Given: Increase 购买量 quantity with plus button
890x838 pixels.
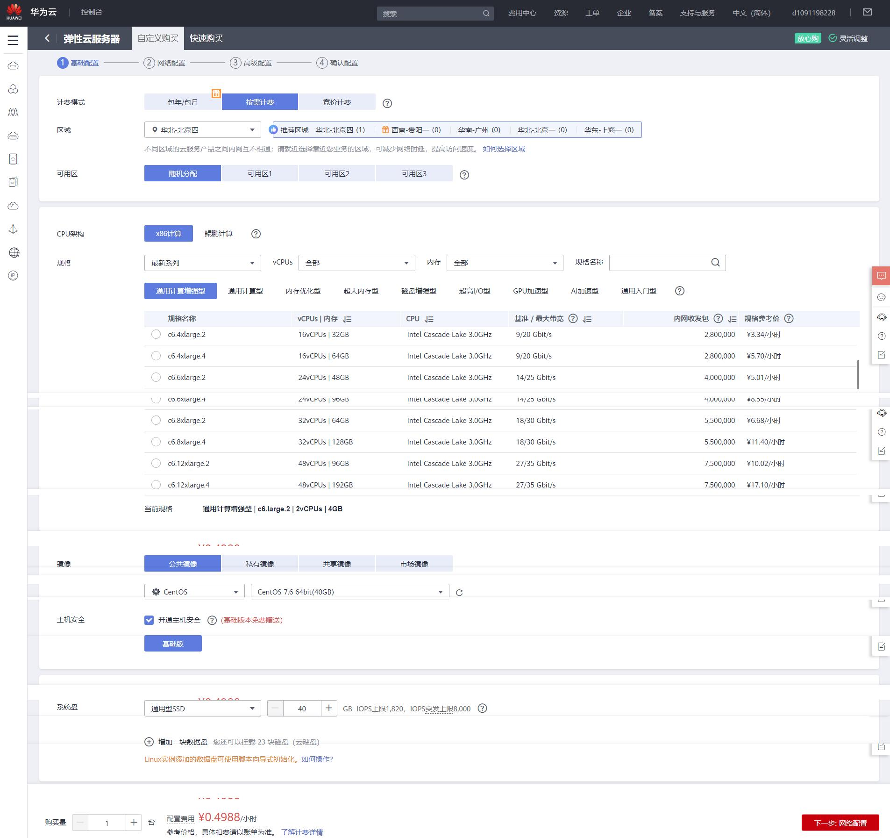Looking at the screenshot, I should coord(134,823).
